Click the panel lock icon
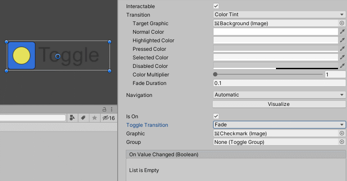347x181 pixels. (x=104, y=109)
